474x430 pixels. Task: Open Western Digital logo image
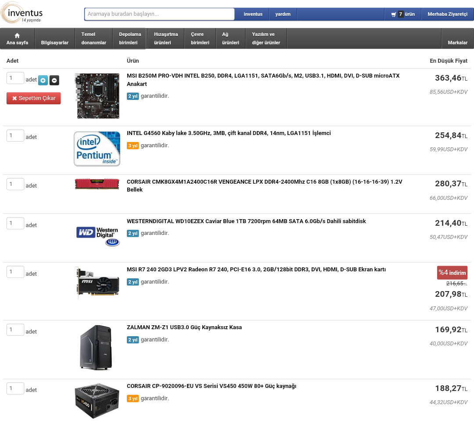(98, 236)
